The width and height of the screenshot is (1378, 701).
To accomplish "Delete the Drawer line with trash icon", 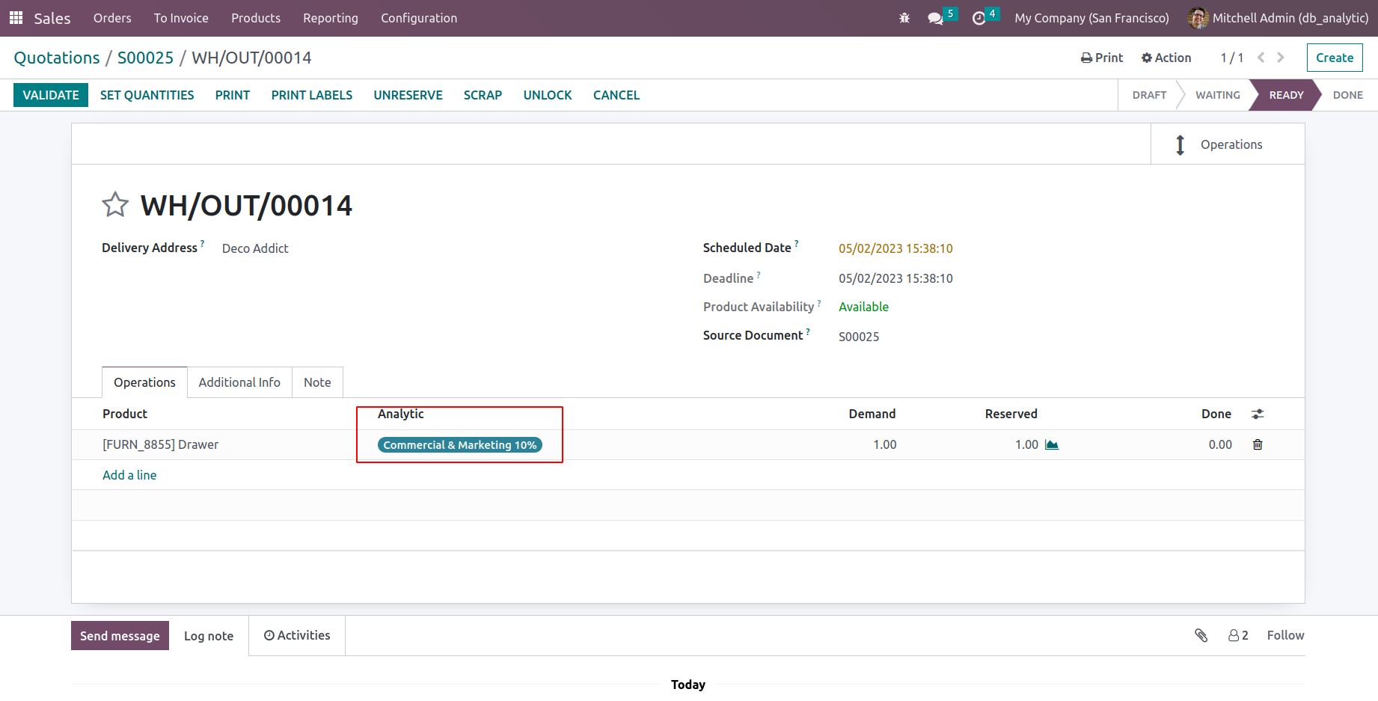I will pos(1258,444).
